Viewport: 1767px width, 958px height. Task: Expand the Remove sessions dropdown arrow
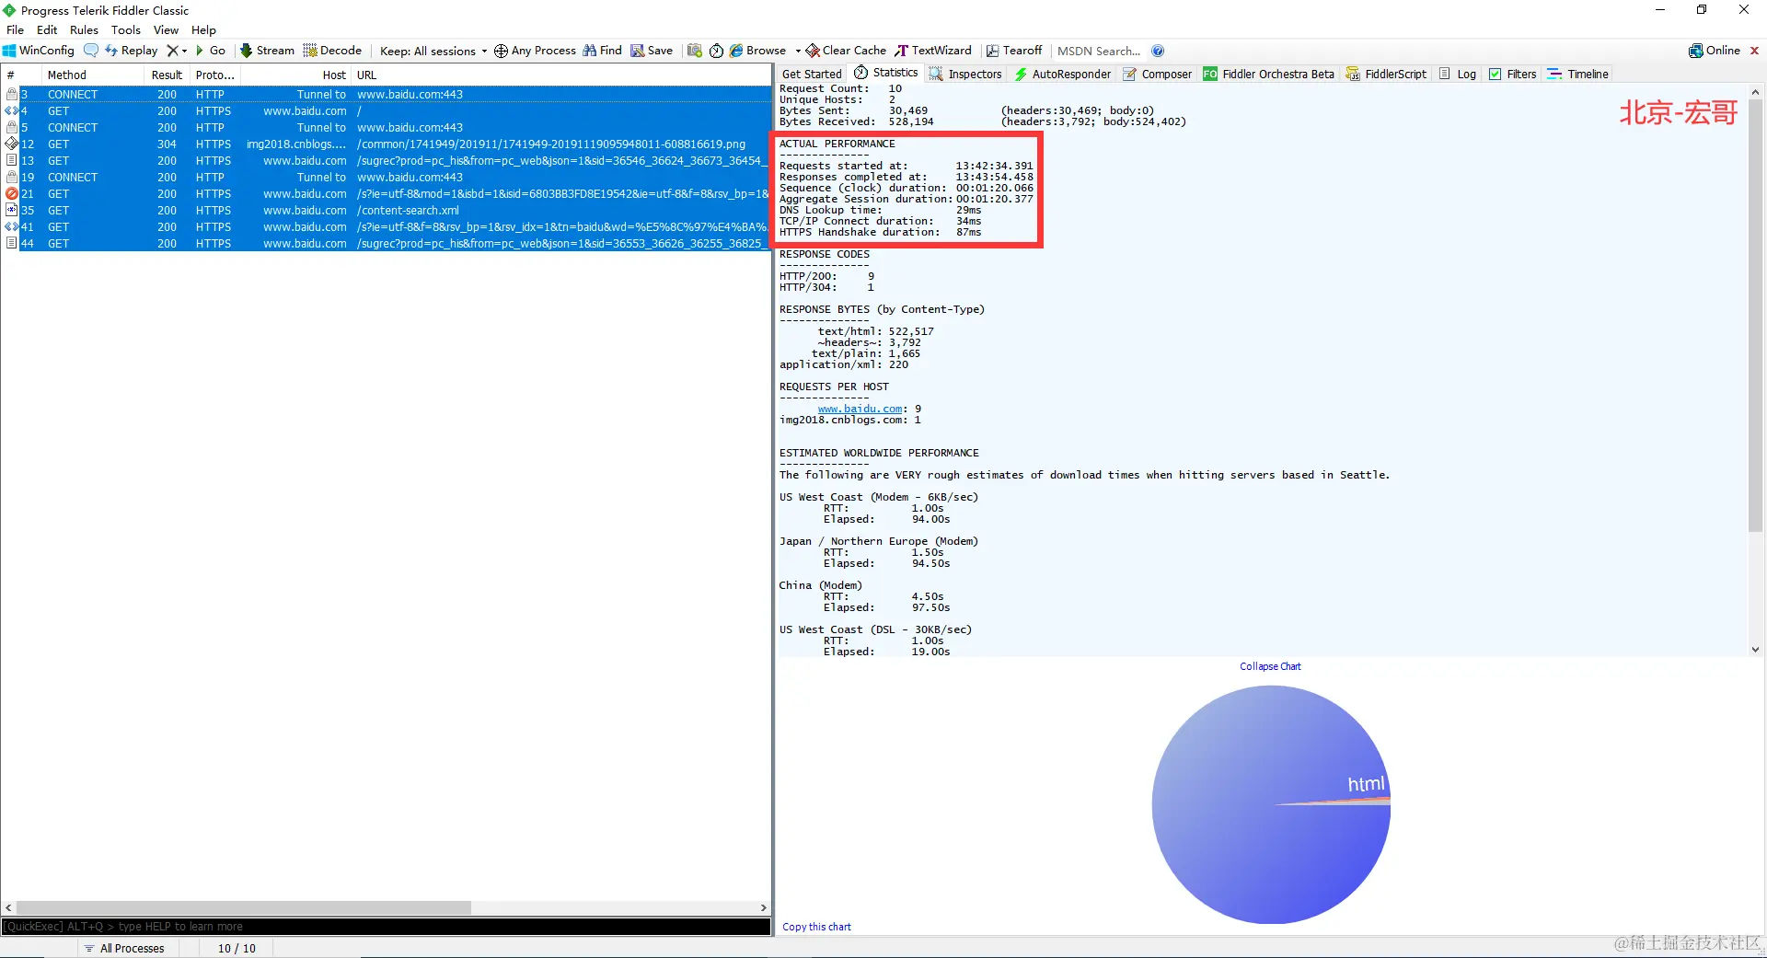184,51
